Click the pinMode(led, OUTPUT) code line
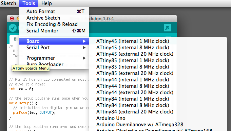The width and height of the screenshot is (231, 131). [34, 113]
